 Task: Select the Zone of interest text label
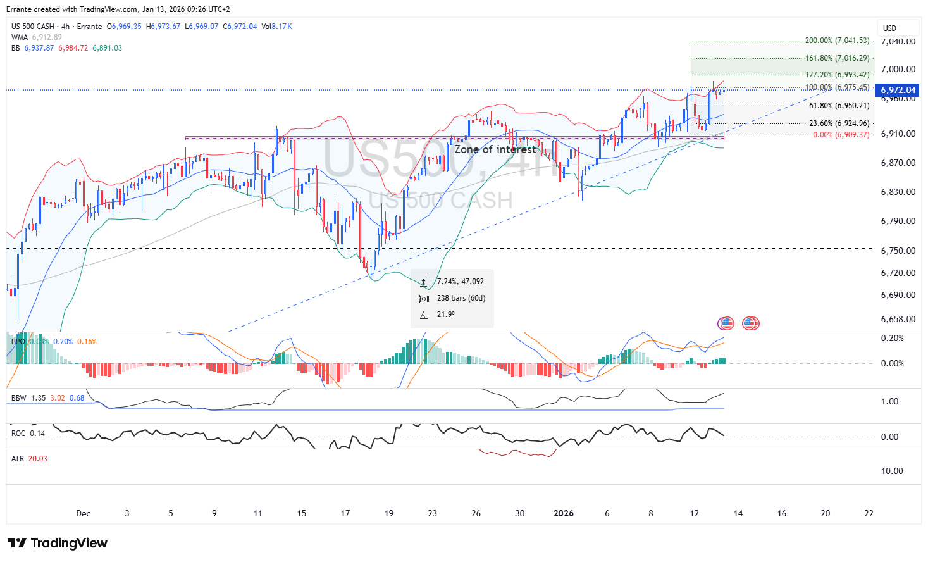pyautogui.click(x=495, y=149)
